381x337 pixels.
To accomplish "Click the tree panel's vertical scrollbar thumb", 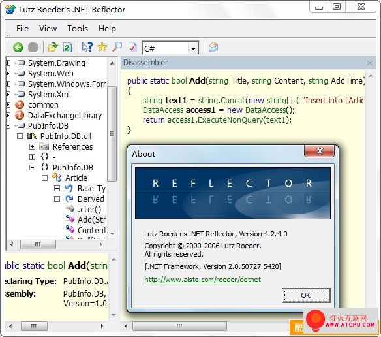I will click(112, 134).
